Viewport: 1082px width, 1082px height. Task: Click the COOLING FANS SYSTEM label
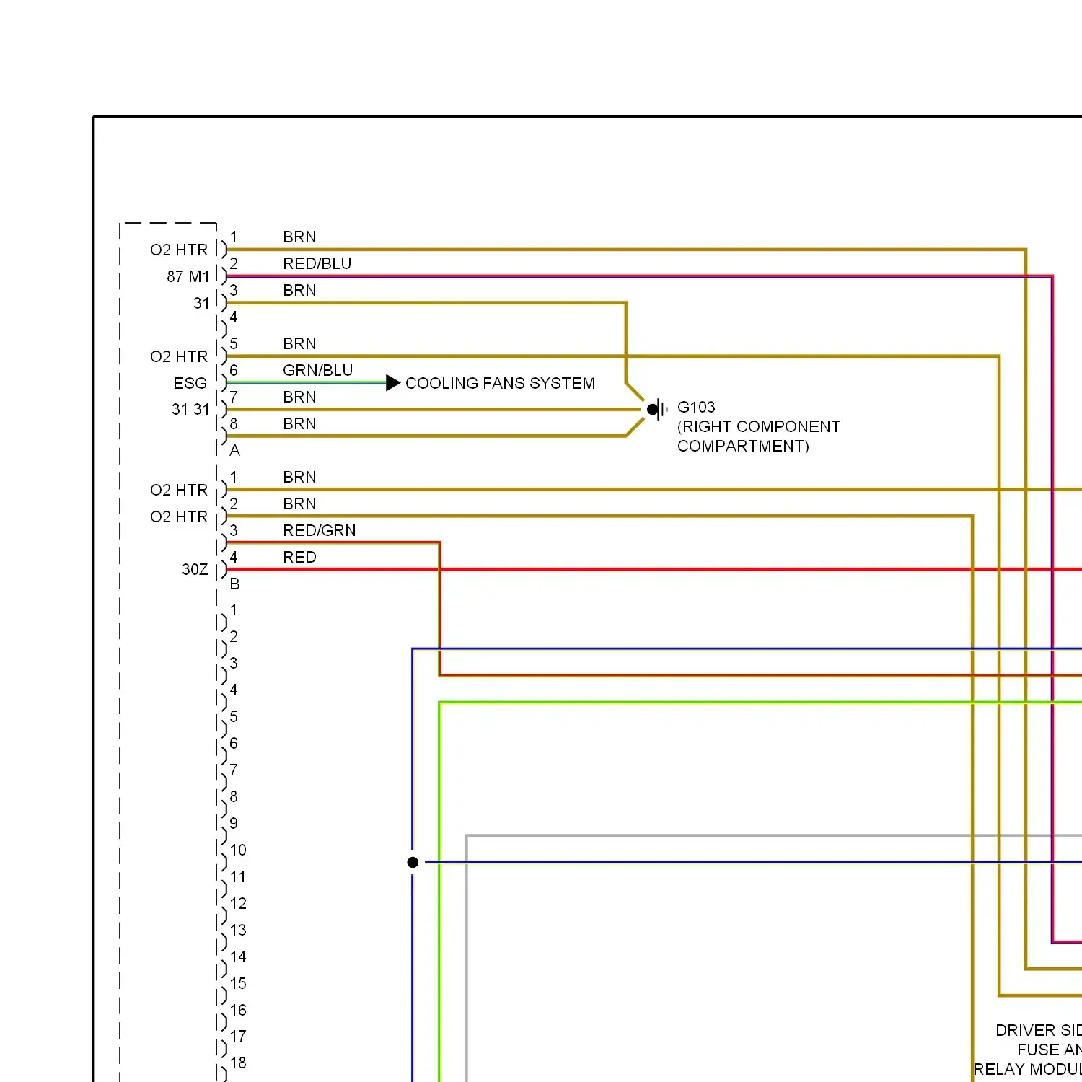pos(500,383)
